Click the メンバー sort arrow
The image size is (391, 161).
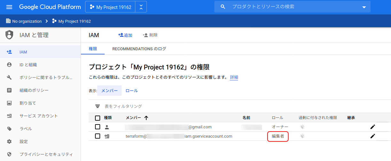pos(146,118)
